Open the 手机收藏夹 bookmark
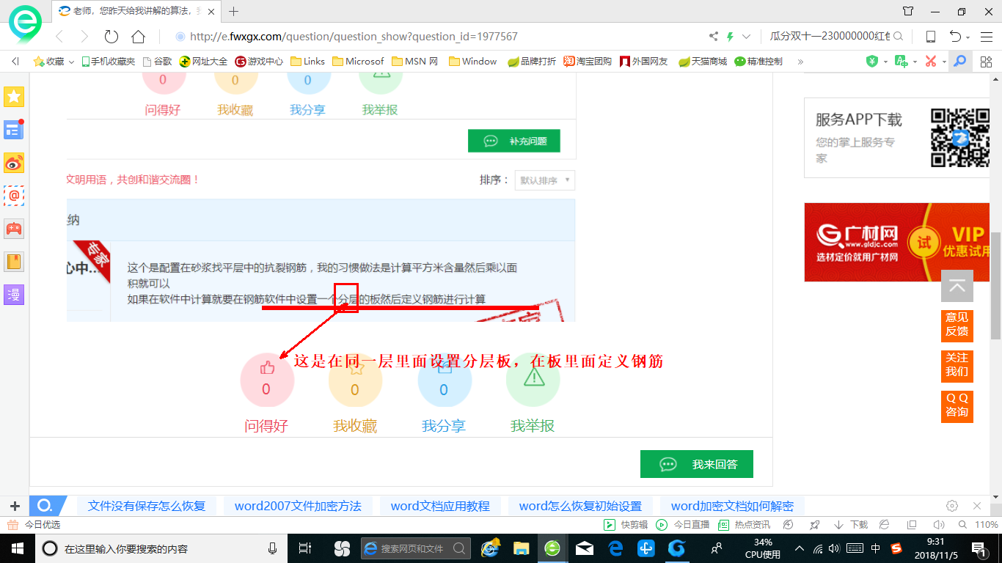Image resolution: width=1002 pixels, height=563 pixels. coord(108,62)
